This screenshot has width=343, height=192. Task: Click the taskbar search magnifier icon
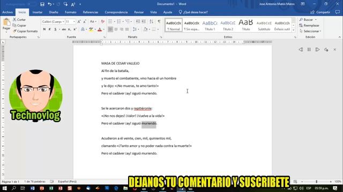pos(13,188)
